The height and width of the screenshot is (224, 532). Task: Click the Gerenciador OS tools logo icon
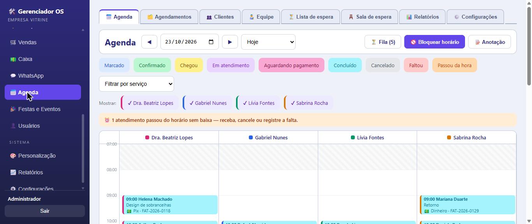[12, 11]
